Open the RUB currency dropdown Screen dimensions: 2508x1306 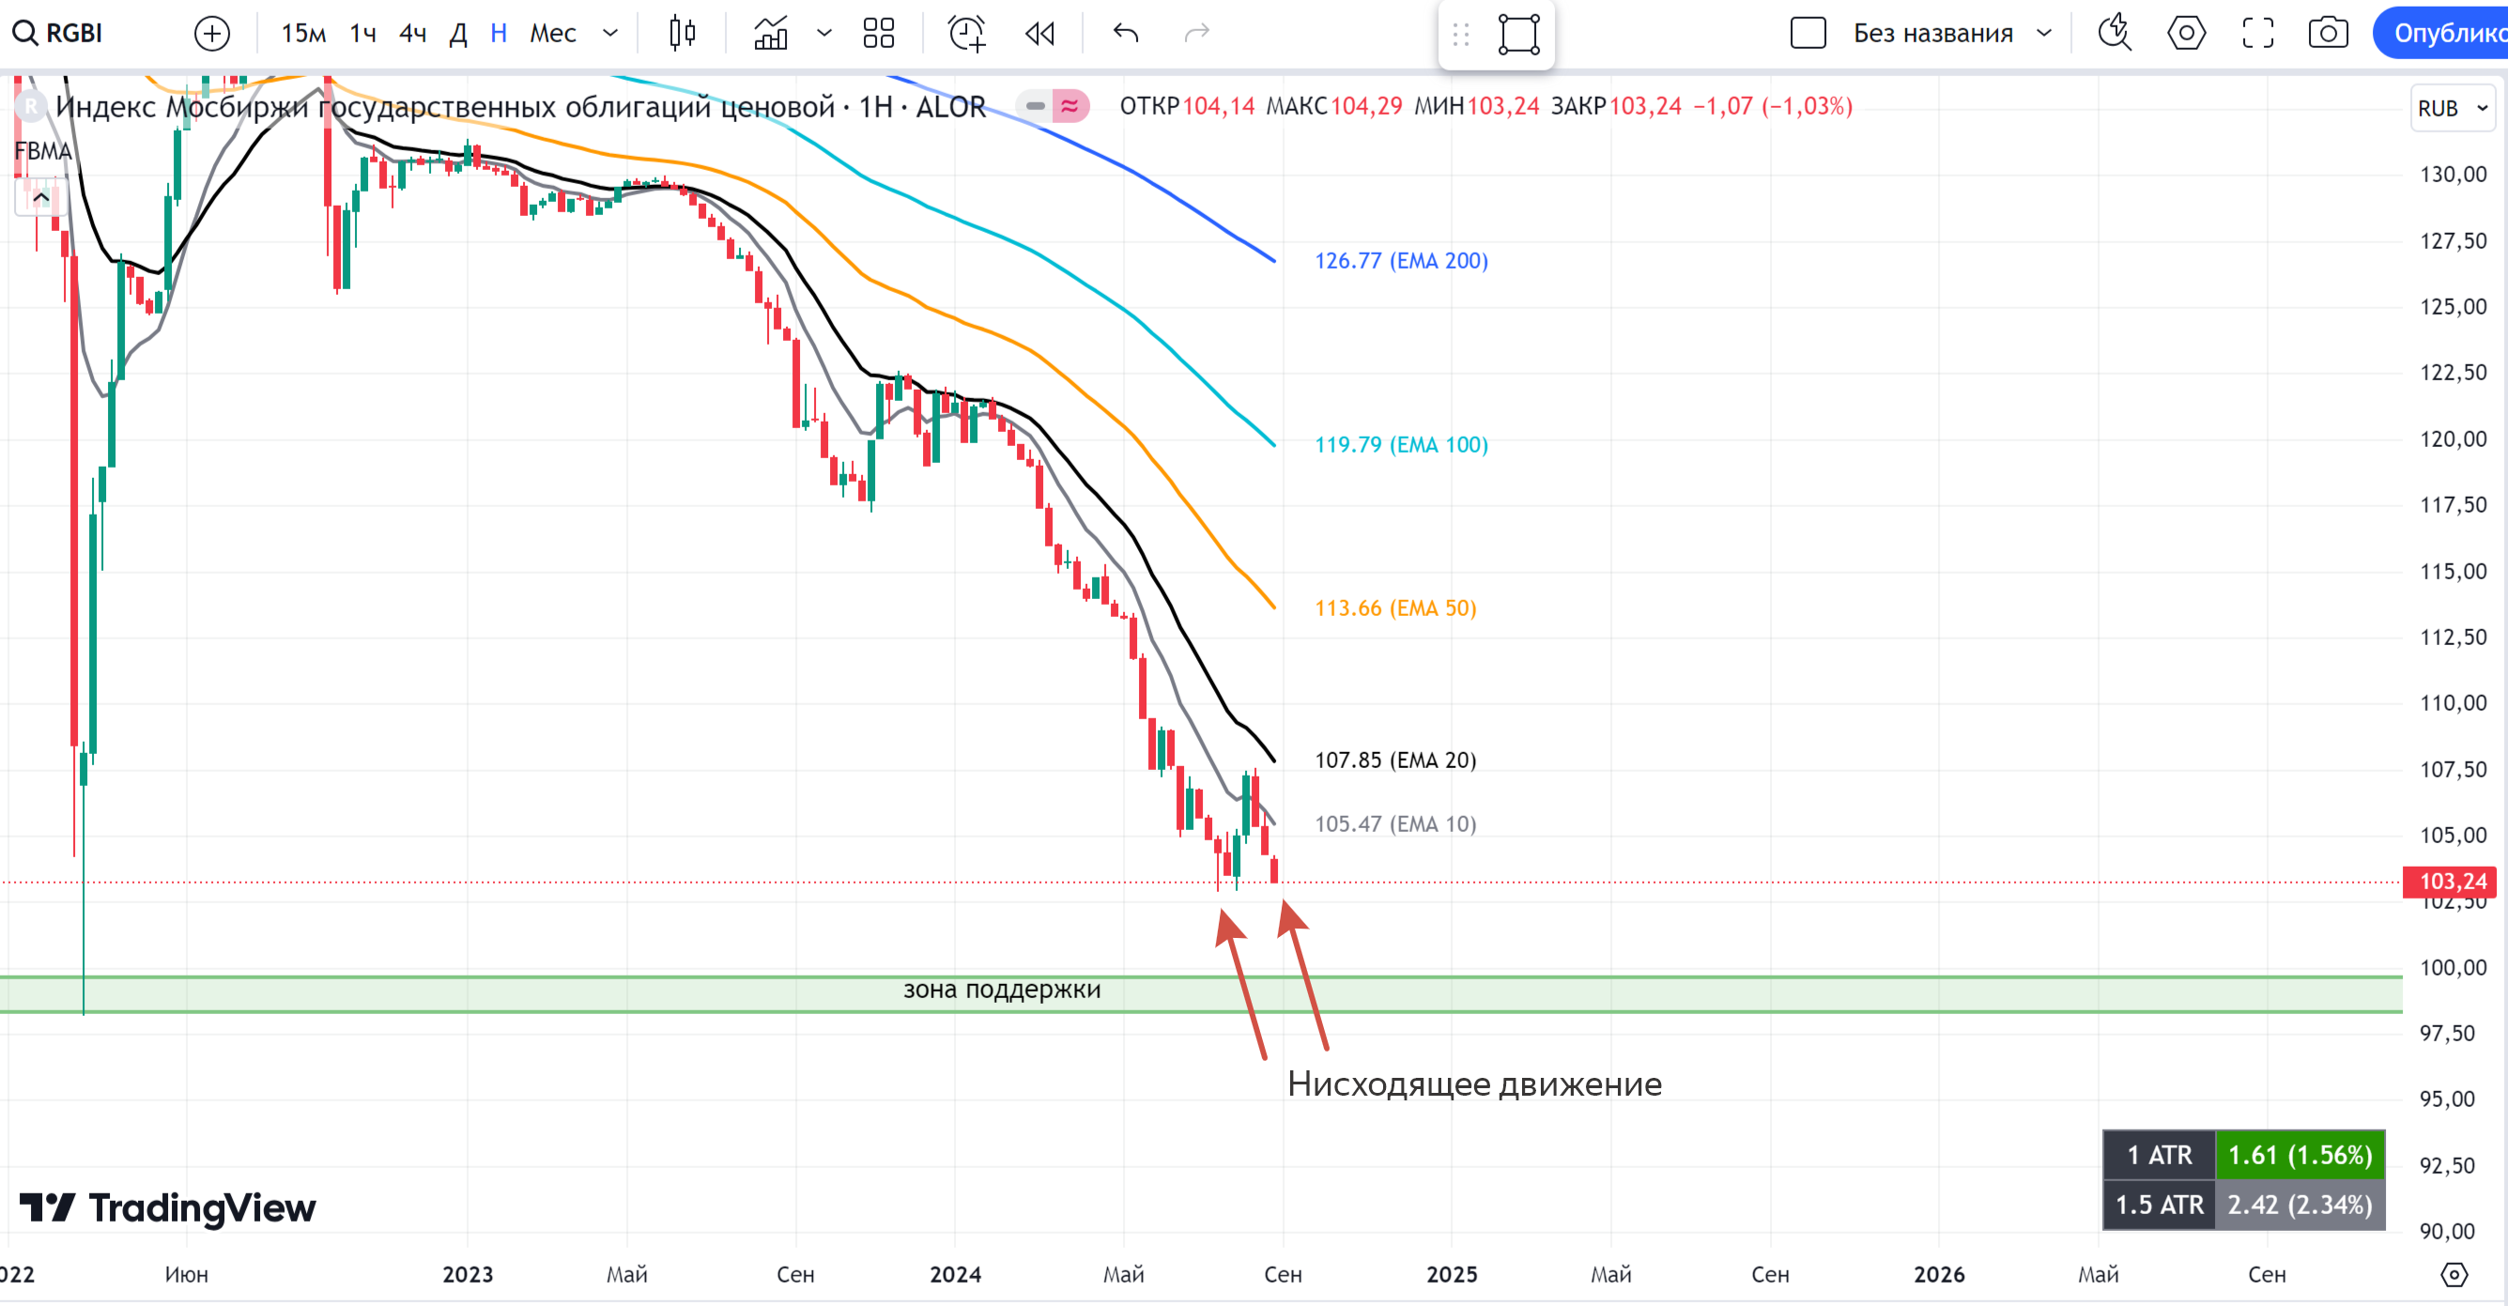pyautogui.click(x=2452, y=108)
